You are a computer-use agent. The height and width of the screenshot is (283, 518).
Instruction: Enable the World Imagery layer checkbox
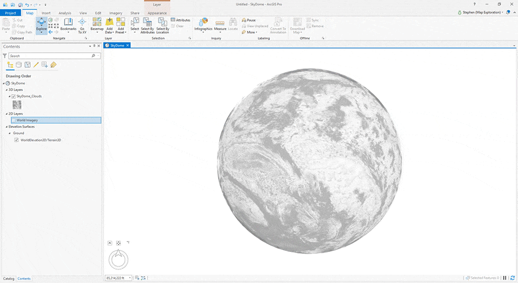click(x=13, y=120)
